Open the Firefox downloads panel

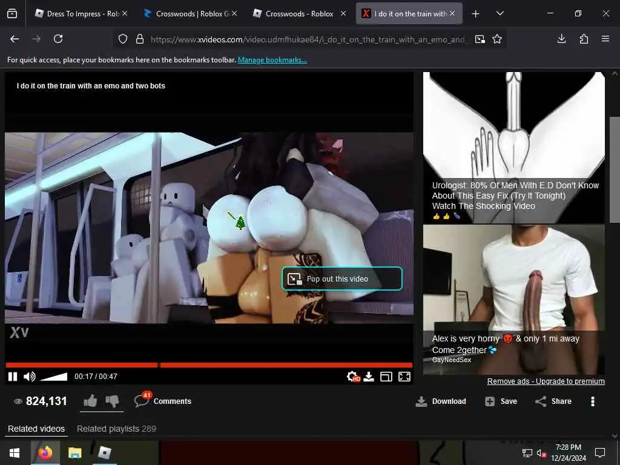pyautogui.click(x=561, y=39)
